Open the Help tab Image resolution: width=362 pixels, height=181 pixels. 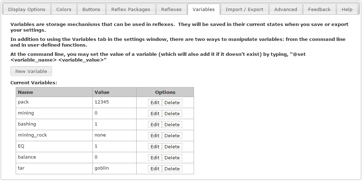click(x=347, y=9)
